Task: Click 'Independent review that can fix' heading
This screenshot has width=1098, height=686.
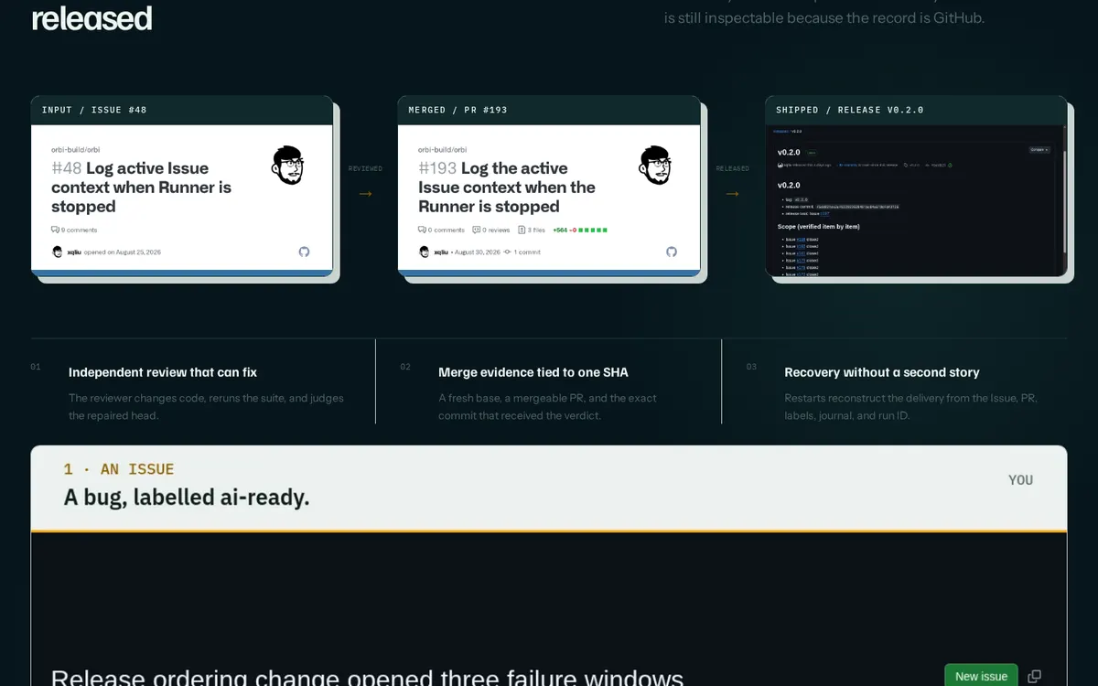Action: (x=163, y=372)
